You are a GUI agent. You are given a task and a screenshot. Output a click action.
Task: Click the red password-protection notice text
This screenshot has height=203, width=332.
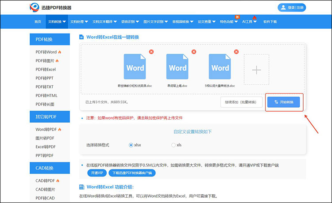click(134, 118)
